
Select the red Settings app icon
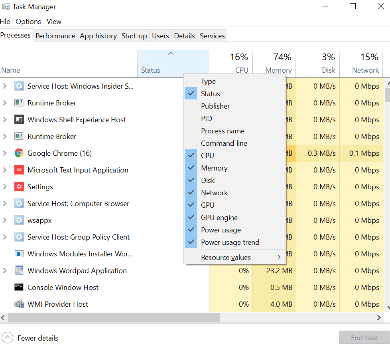(x=19, y=186)
